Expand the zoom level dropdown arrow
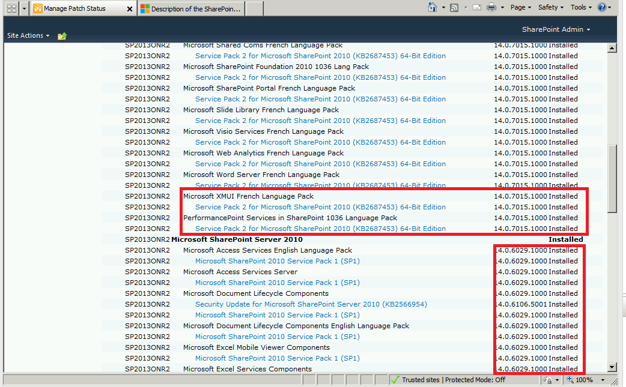This screenshot has width=626, height=387. pyautogui.click(x=603, y=380)
